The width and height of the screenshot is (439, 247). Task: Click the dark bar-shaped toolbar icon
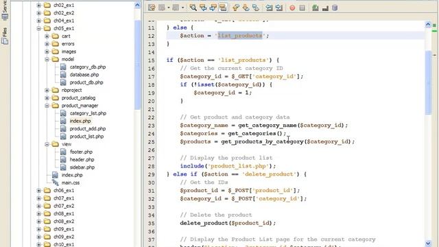point(325,8)
